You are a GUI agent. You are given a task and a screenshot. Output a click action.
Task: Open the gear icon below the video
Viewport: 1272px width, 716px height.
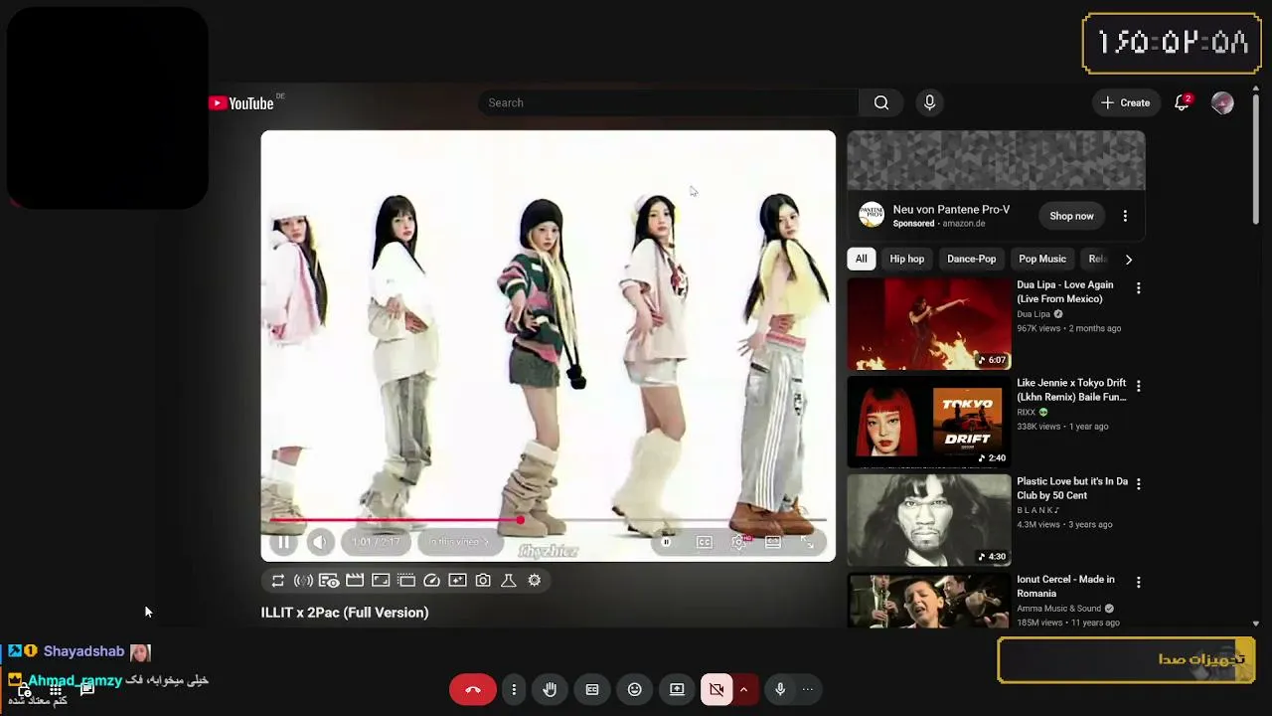coord(535,581)
